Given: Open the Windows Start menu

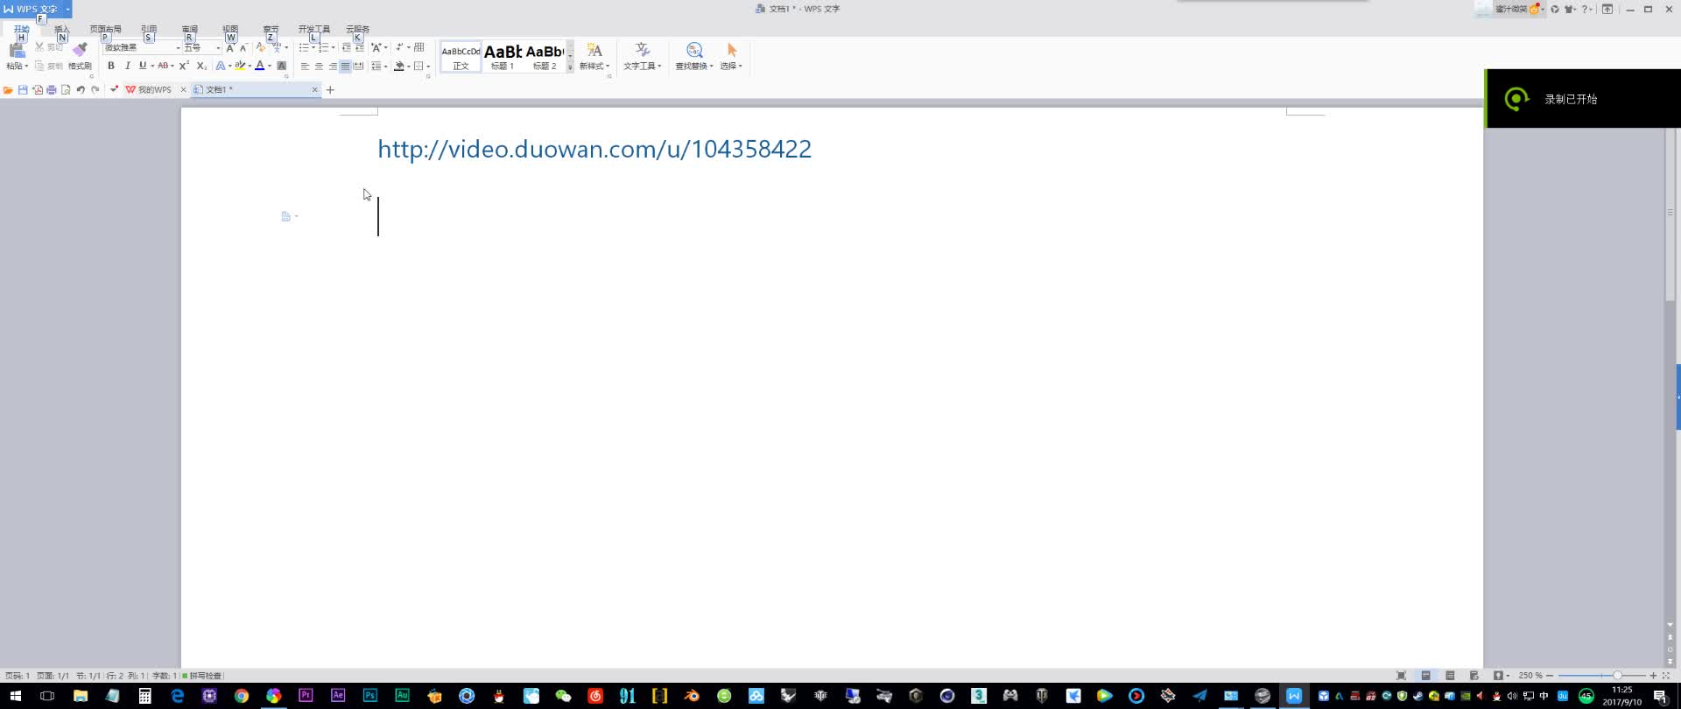Looking at the screenshot, I should (15, 696).
